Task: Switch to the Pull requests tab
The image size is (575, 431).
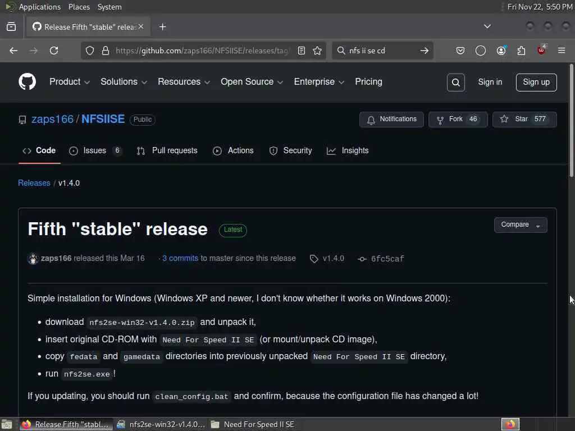Action: point(167,150)
